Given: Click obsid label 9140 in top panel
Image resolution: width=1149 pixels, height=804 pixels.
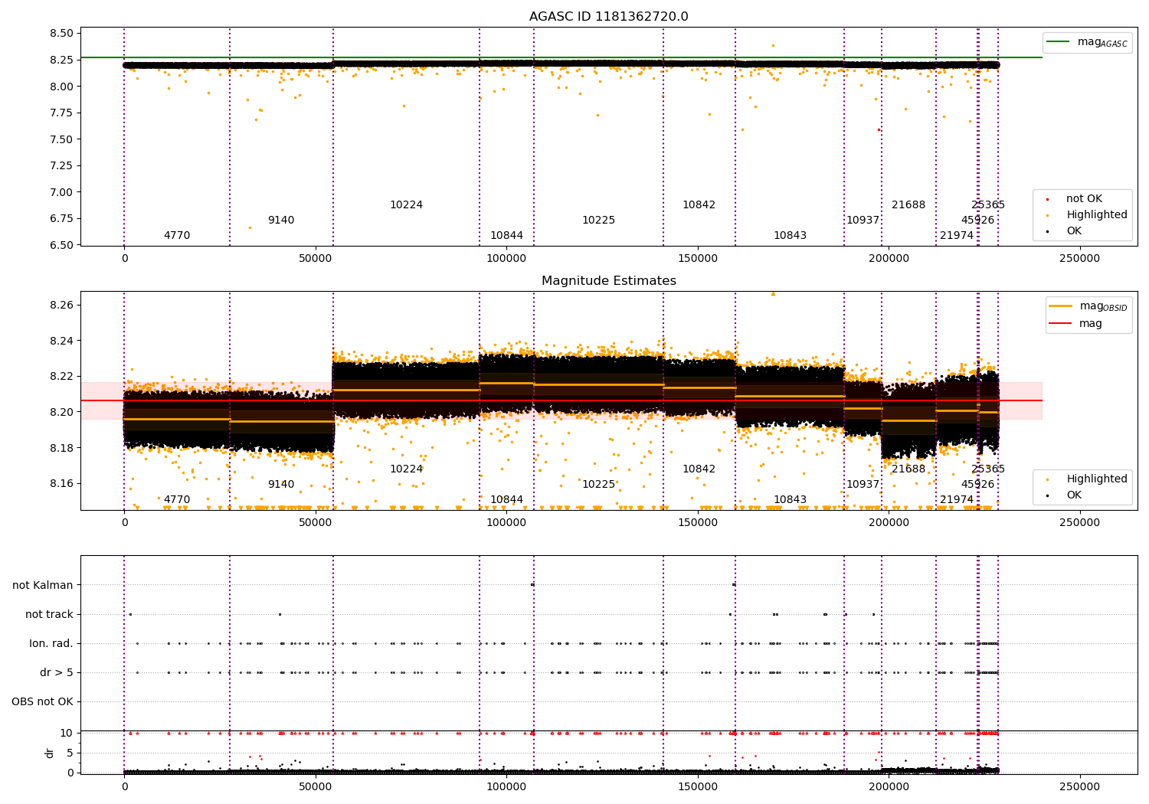Looking at the screenshot, I should coord(281,220).
